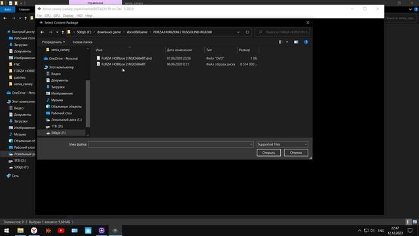Image resolution: width=419 pixels, height=236 pixels.
Task: Click the Открыть button
Action: (x=268, y=153)
